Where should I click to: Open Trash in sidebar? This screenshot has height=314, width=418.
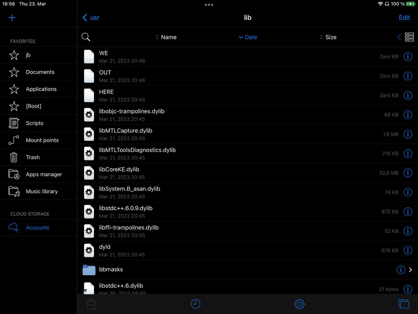point(38,157)
